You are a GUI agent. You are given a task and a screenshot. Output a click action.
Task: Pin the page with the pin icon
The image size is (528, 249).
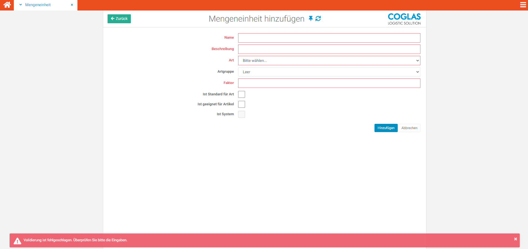tap(311, 19)
